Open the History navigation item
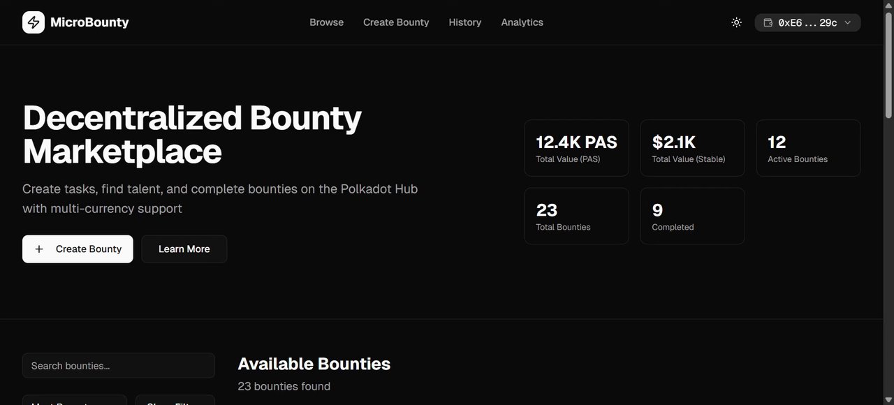894x405 pixels. 464,22
